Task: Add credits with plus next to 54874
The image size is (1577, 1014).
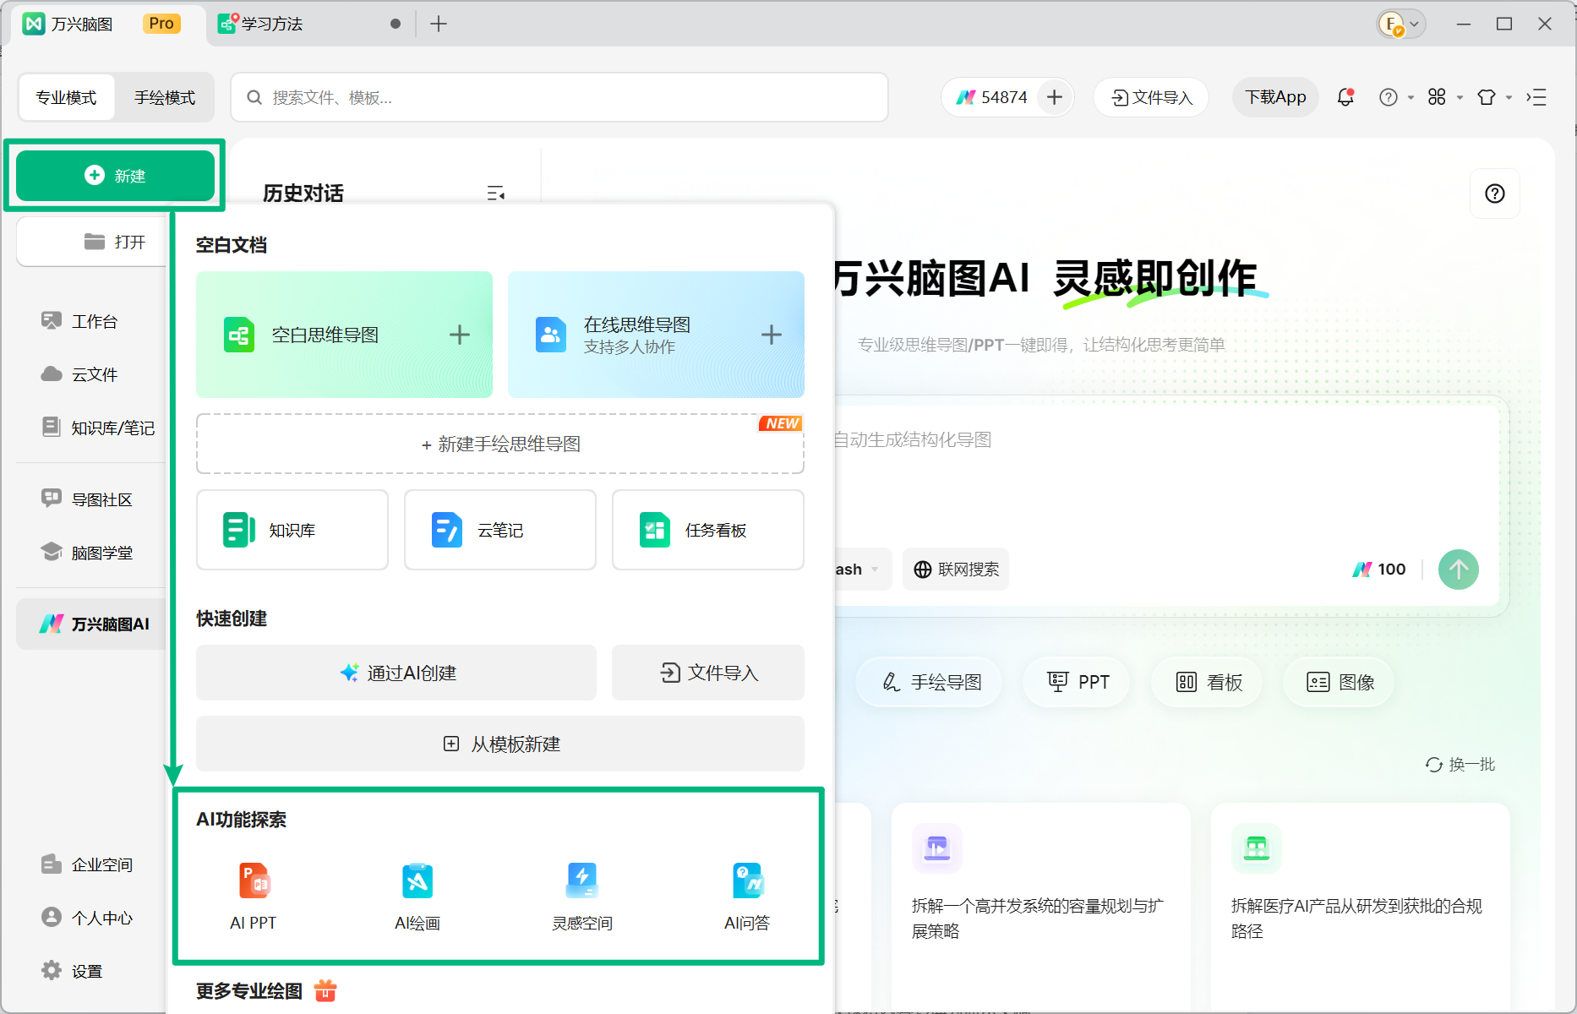Action: click(x=1055, y=97)
